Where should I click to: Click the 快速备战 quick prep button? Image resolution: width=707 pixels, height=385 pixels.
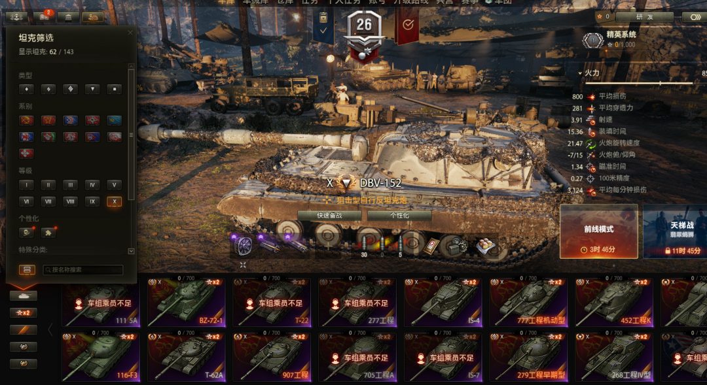tap(329, 215)
